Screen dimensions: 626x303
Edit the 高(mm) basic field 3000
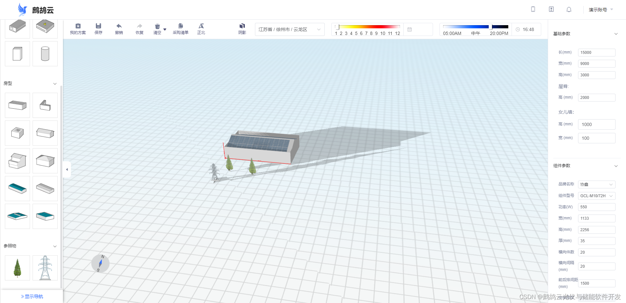coord(597,75)
